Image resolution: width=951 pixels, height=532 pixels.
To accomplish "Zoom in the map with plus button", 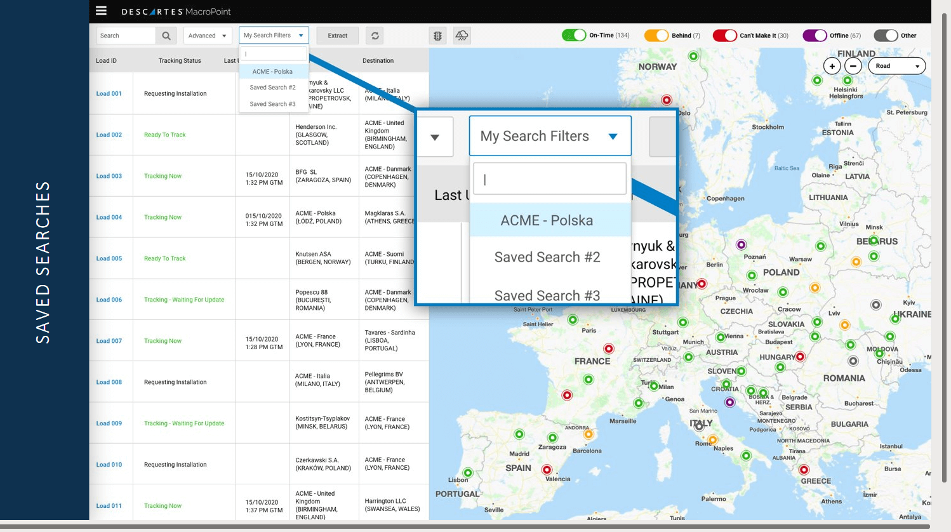I will tap(832, 66).
